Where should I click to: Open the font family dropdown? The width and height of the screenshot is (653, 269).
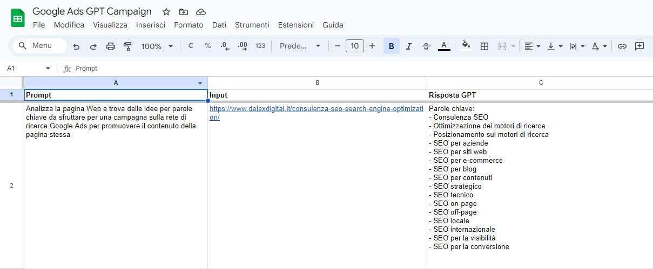[300, 46]
